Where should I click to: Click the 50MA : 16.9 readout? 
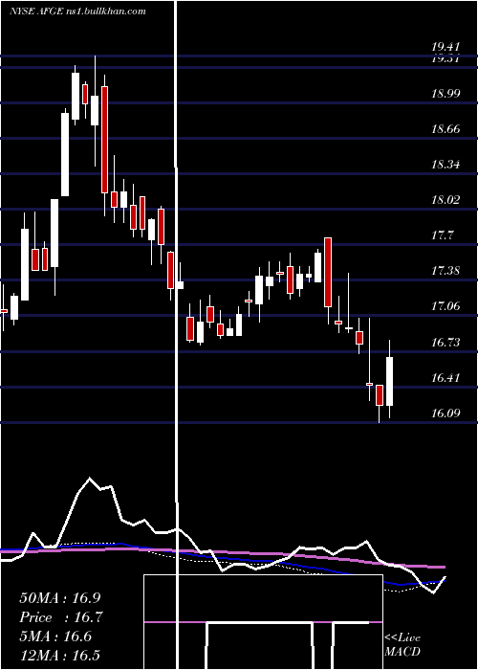click(62, 598)
